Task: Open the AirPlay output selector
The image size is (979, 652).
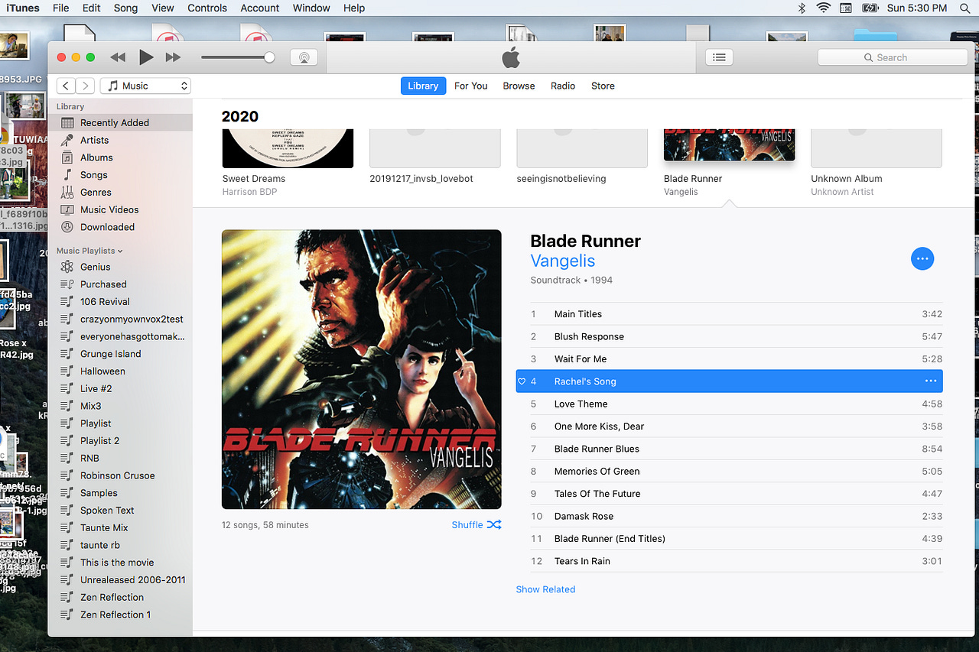Action: pos(304,57)
